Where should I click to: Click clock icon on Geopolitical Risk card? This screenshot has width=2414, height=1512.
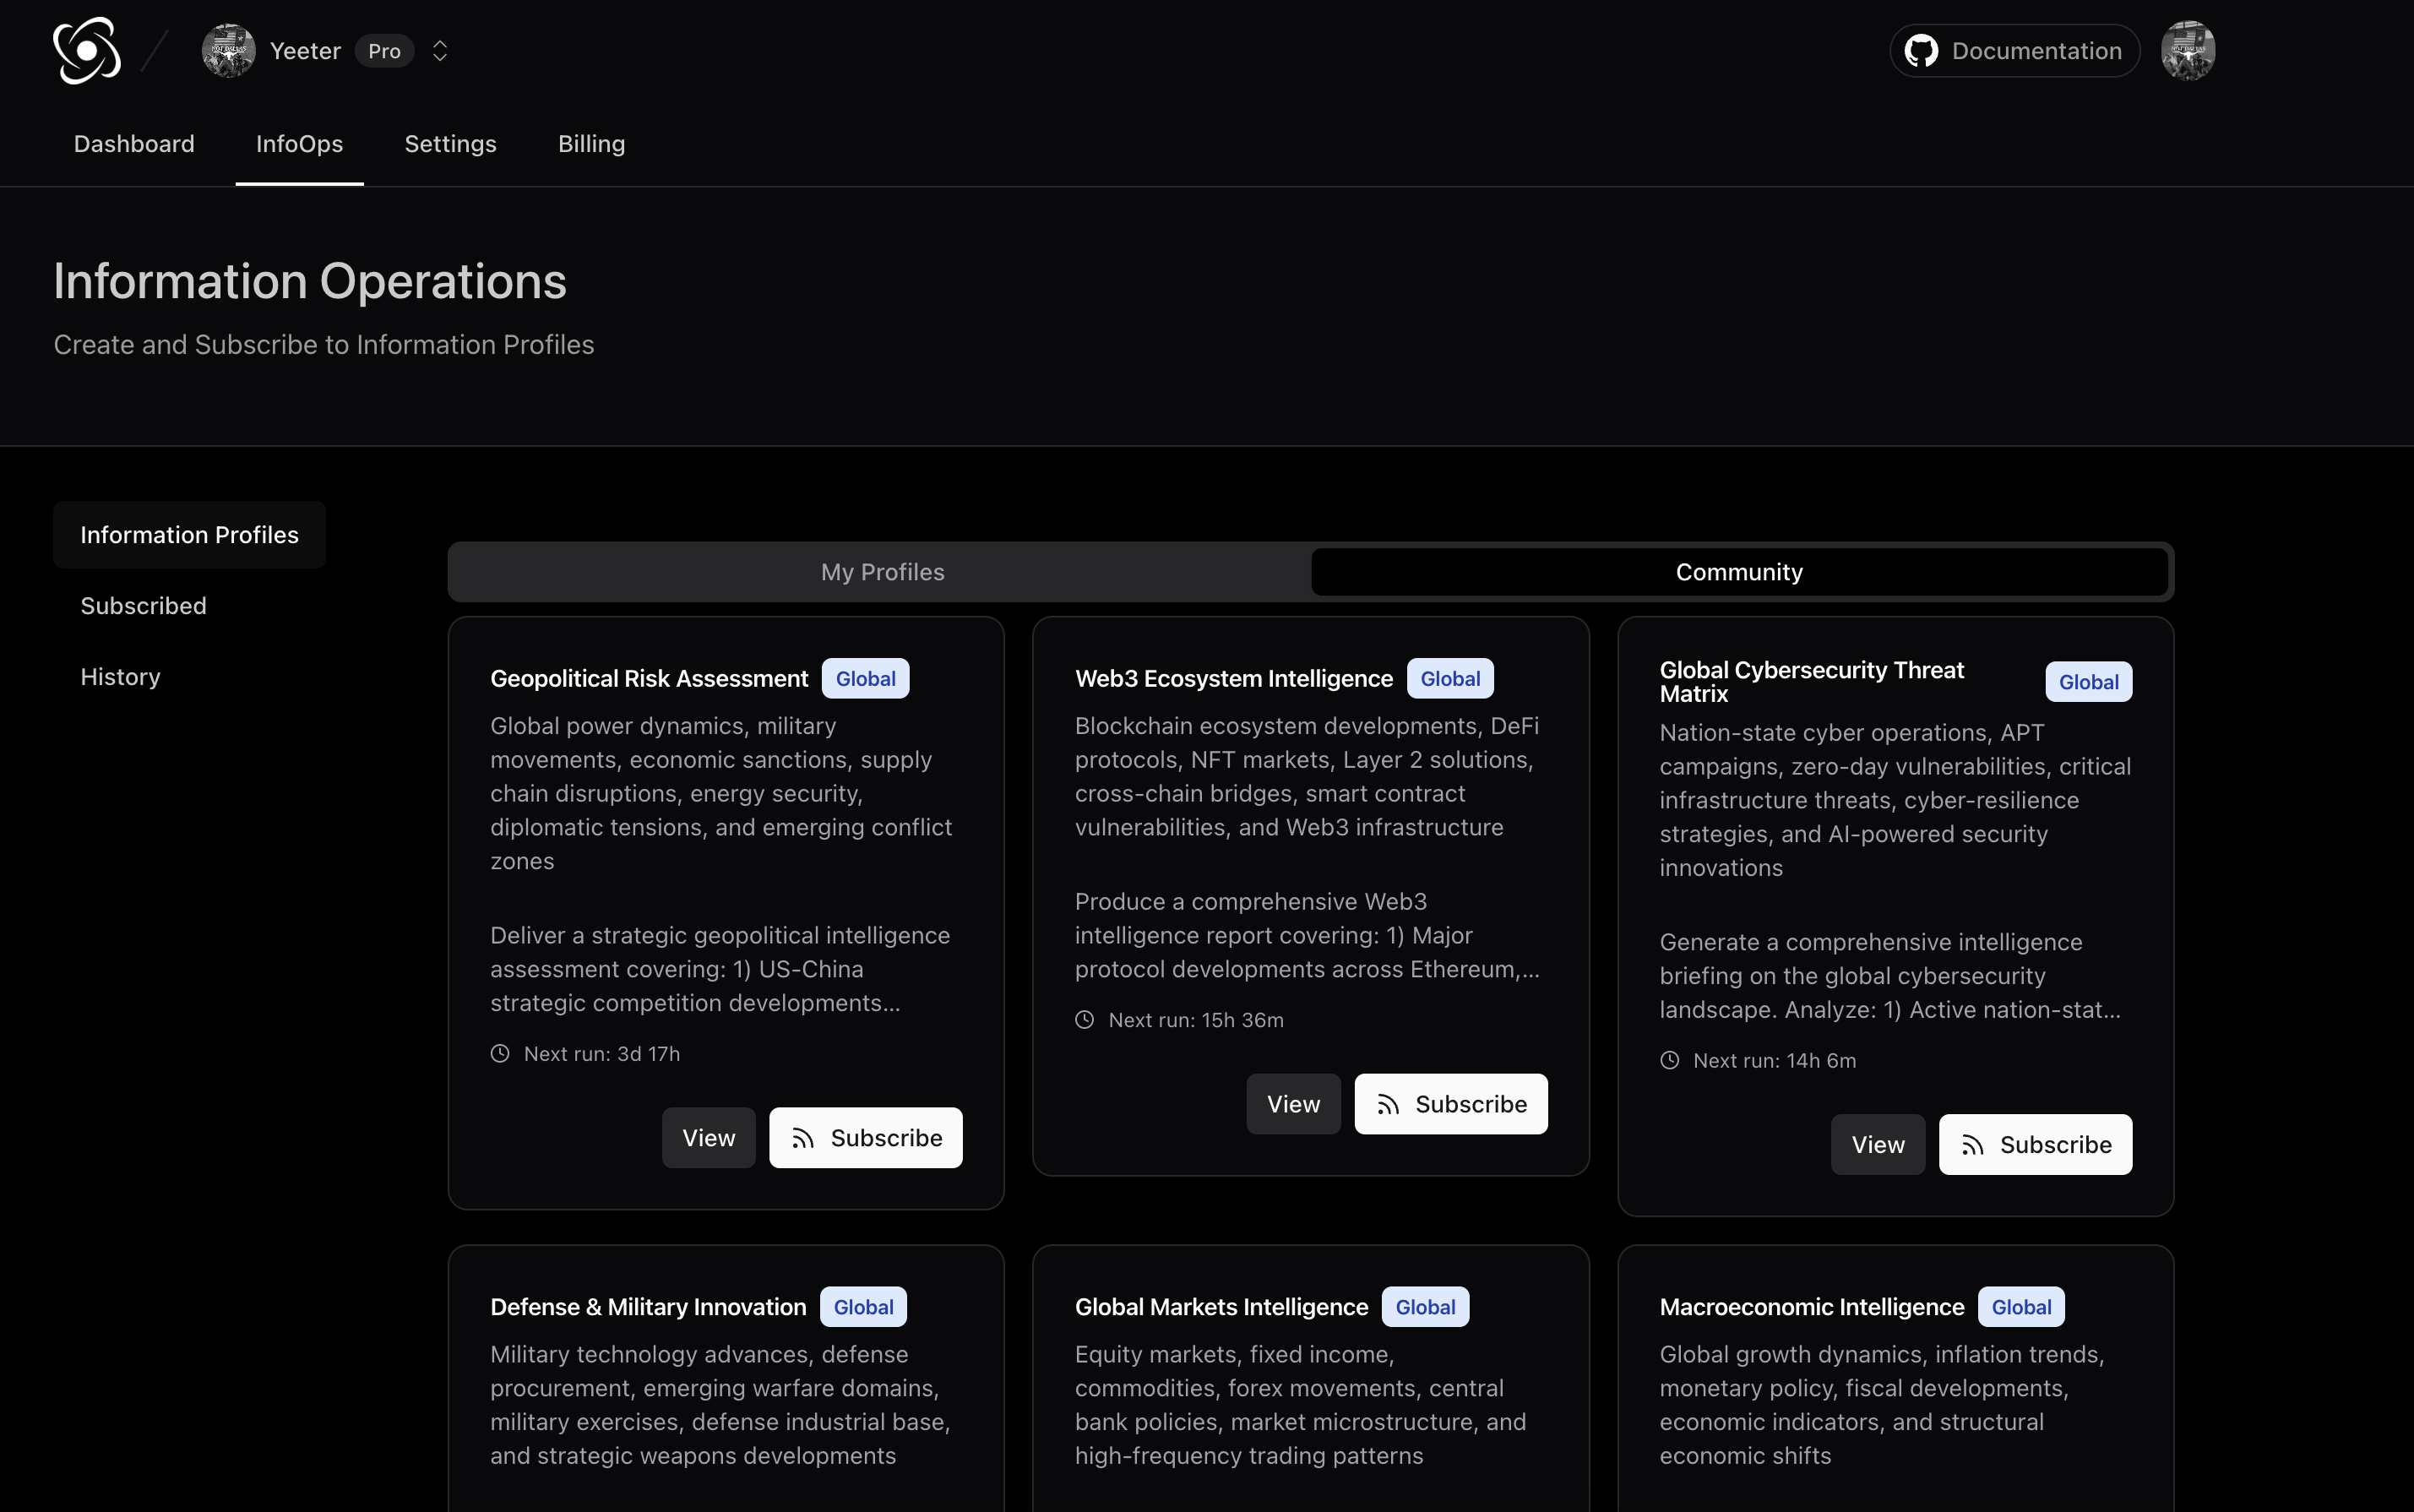500,1053
